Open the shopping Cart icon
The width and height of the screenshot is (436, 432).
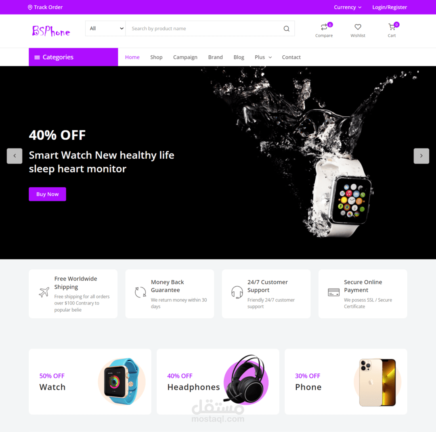click(392, 27)
